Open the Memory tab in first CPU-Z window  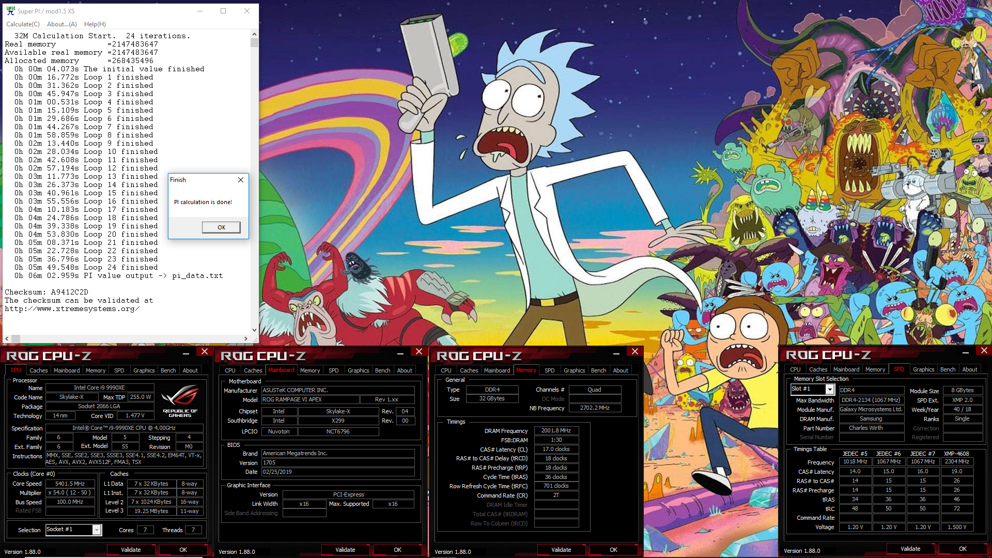tap(96, 370)
